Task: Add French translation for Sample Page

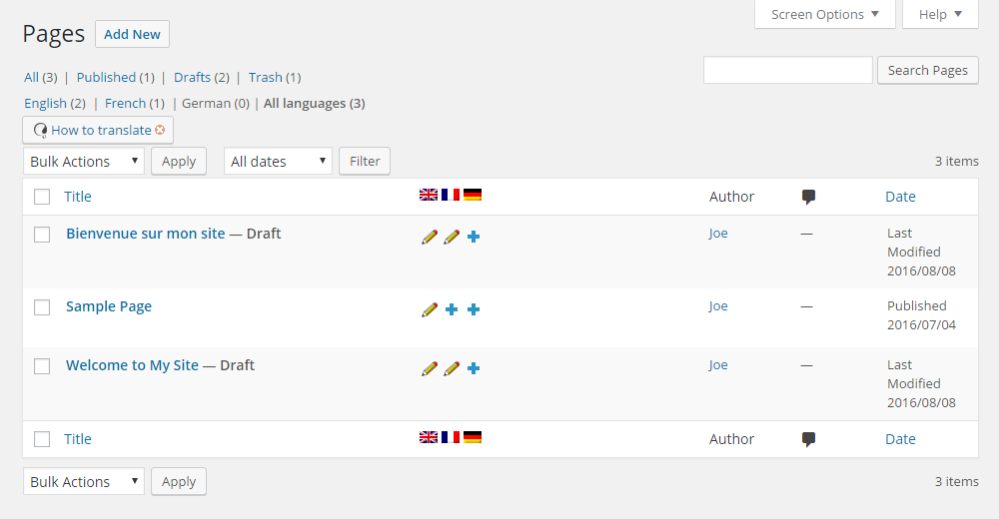Action: tap(452, 309)
